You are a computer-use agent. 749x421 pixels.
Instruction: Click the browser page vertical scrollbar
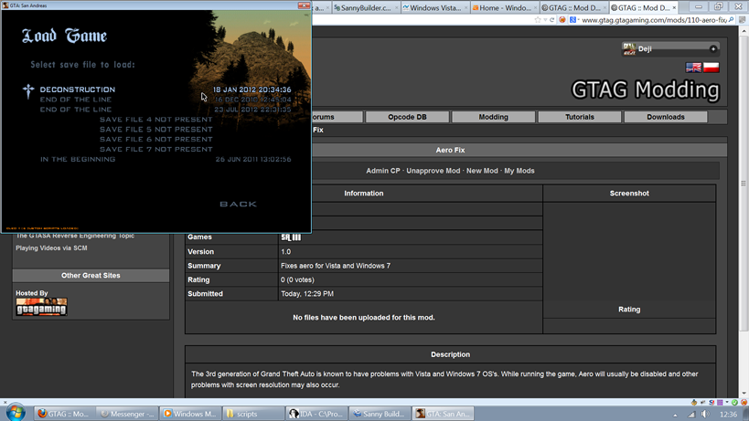coord(743,183)
